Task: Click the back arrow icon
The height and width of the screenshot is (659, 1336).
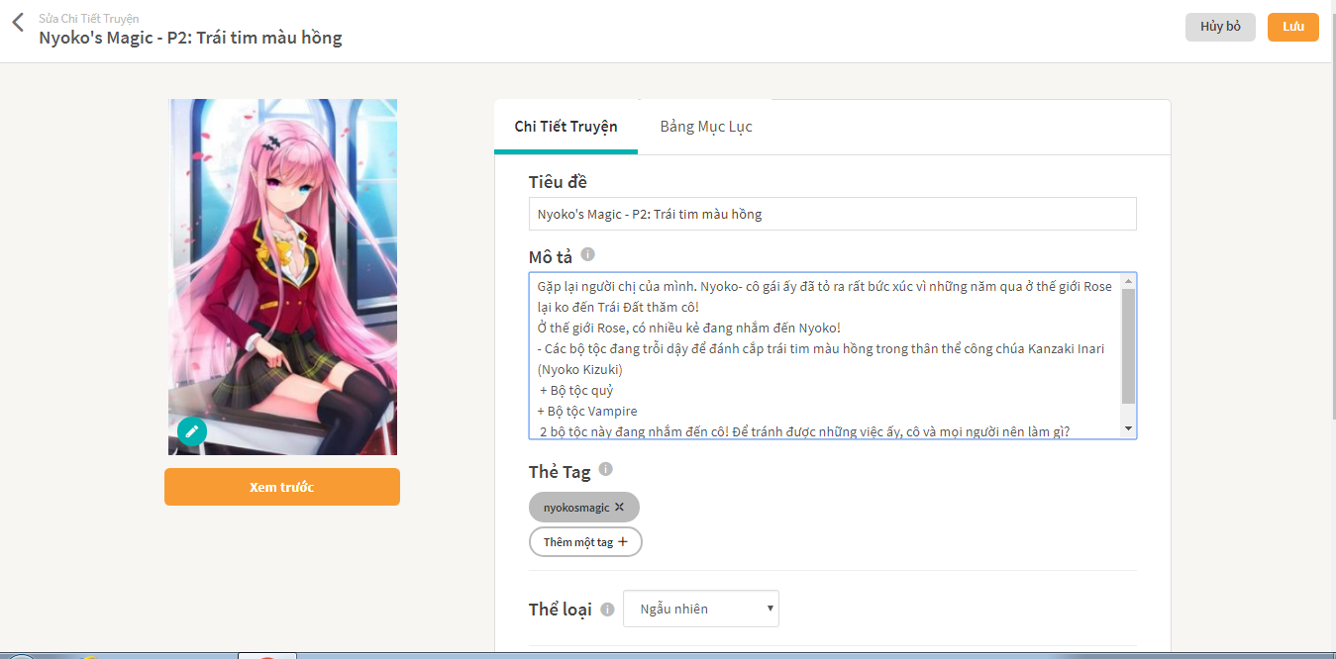Action: point(17,23)
